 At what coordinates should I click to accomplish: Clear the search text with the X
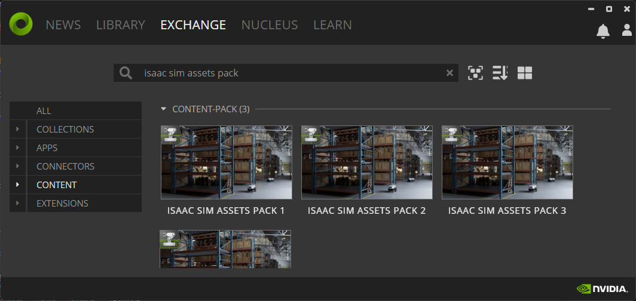tap(450, 73)
